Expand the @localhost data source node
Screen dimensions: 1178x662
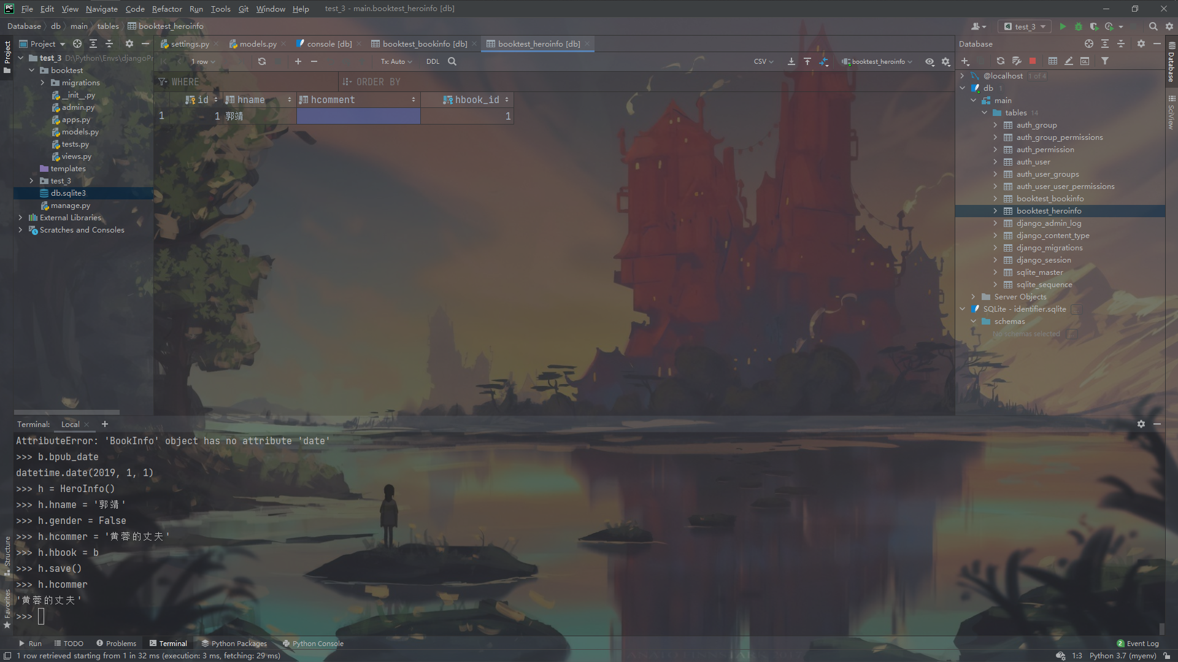coord(963,76)
